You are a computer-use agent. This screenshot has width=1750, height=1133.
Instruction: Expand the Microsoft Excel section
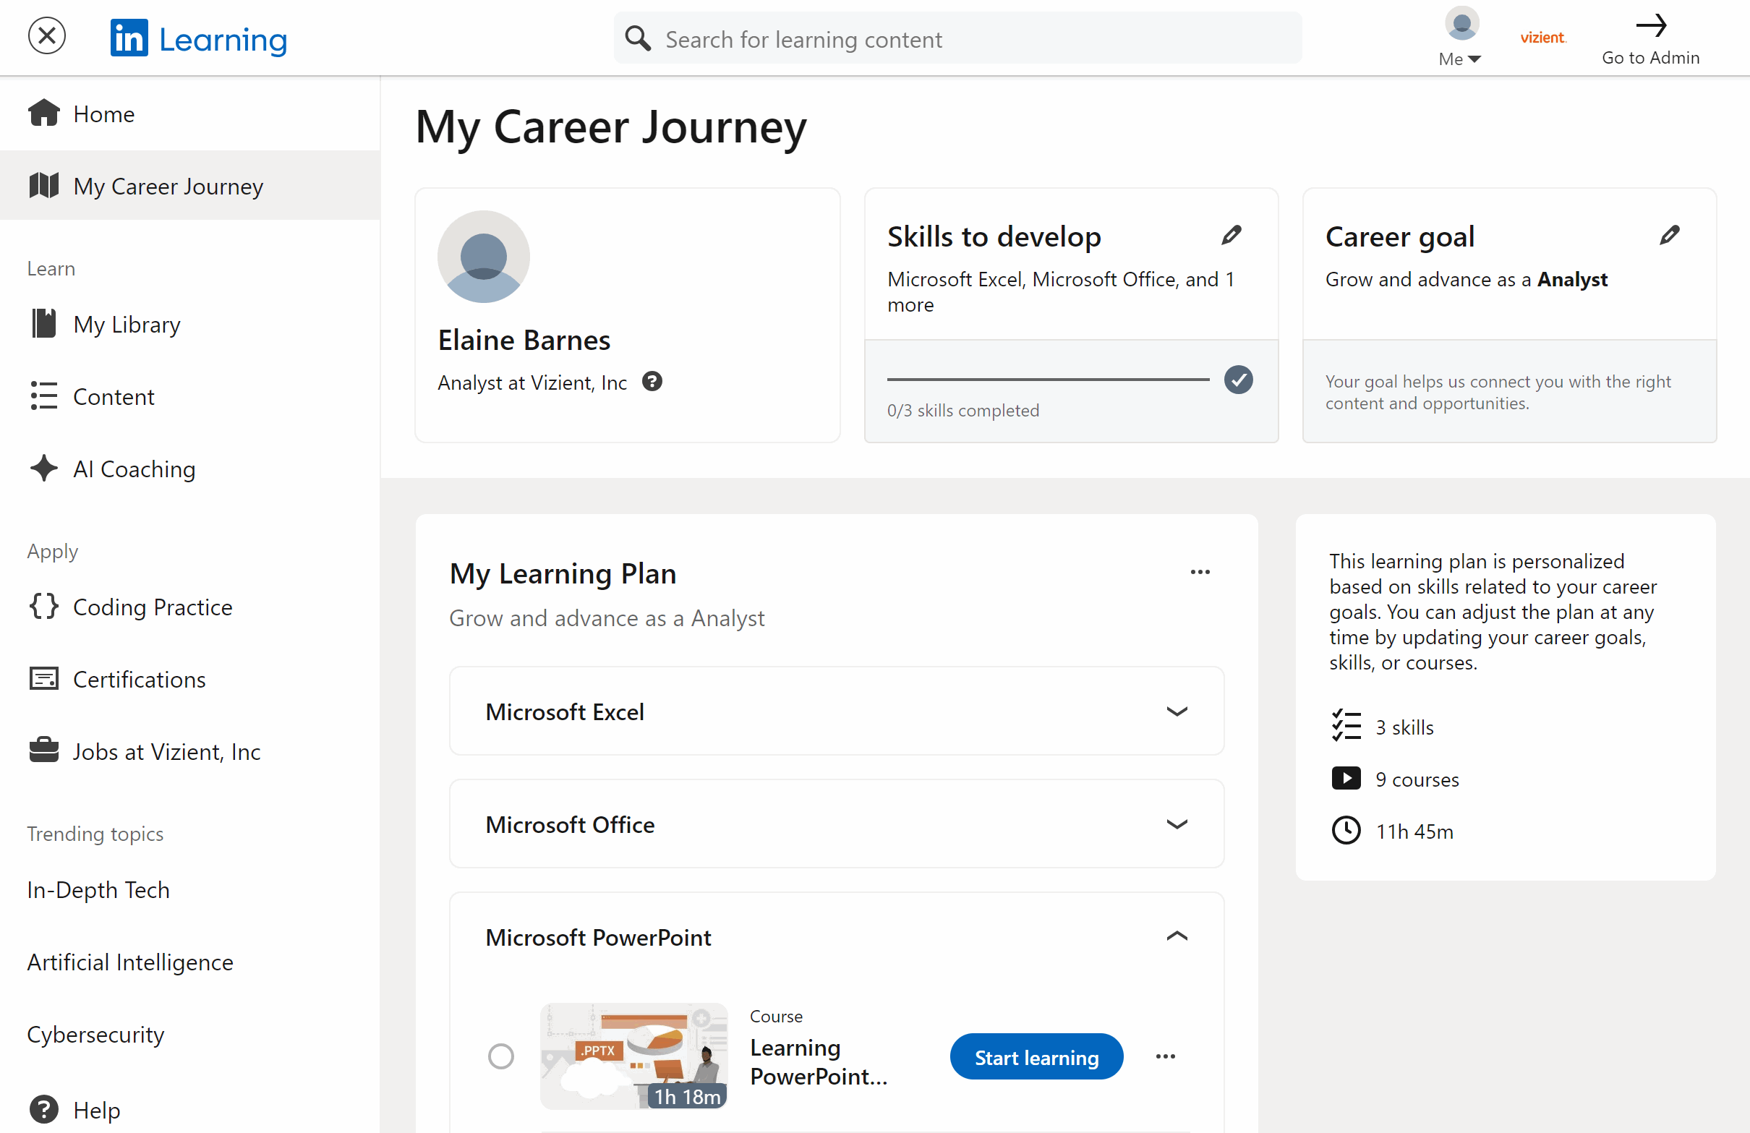click(1177, 711)
